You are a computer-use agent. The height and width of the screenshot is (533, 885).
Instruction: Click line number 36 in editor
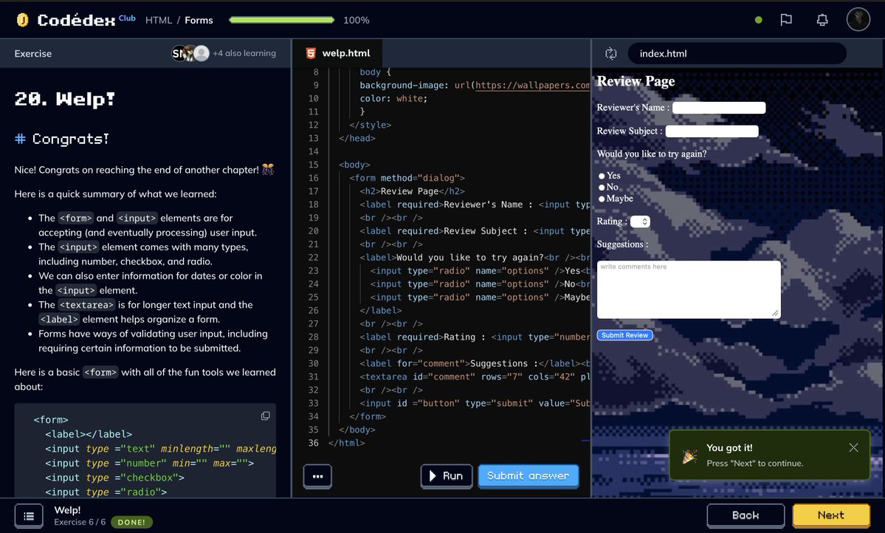tap(313, 443)
